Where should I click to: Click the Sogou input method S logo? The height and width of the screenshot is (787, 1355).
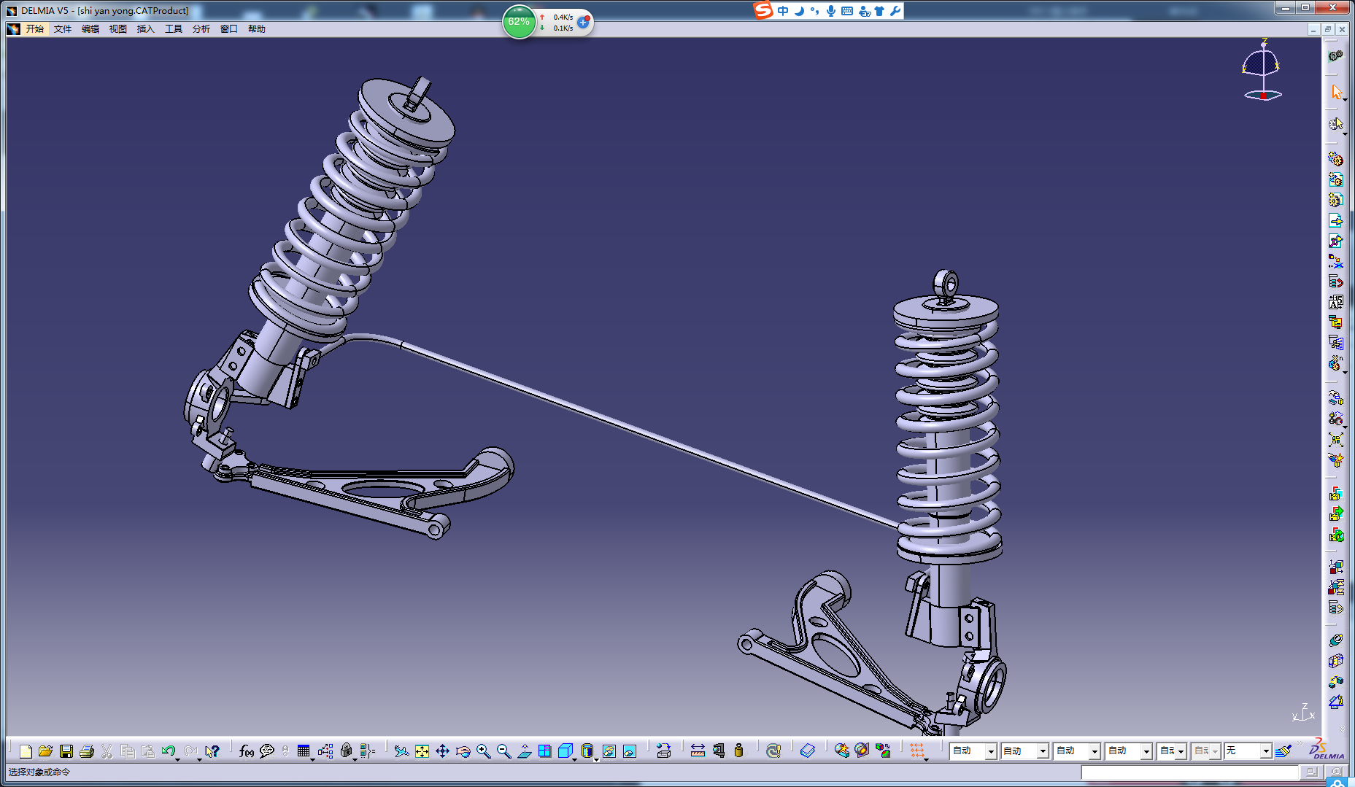[763, 10]
